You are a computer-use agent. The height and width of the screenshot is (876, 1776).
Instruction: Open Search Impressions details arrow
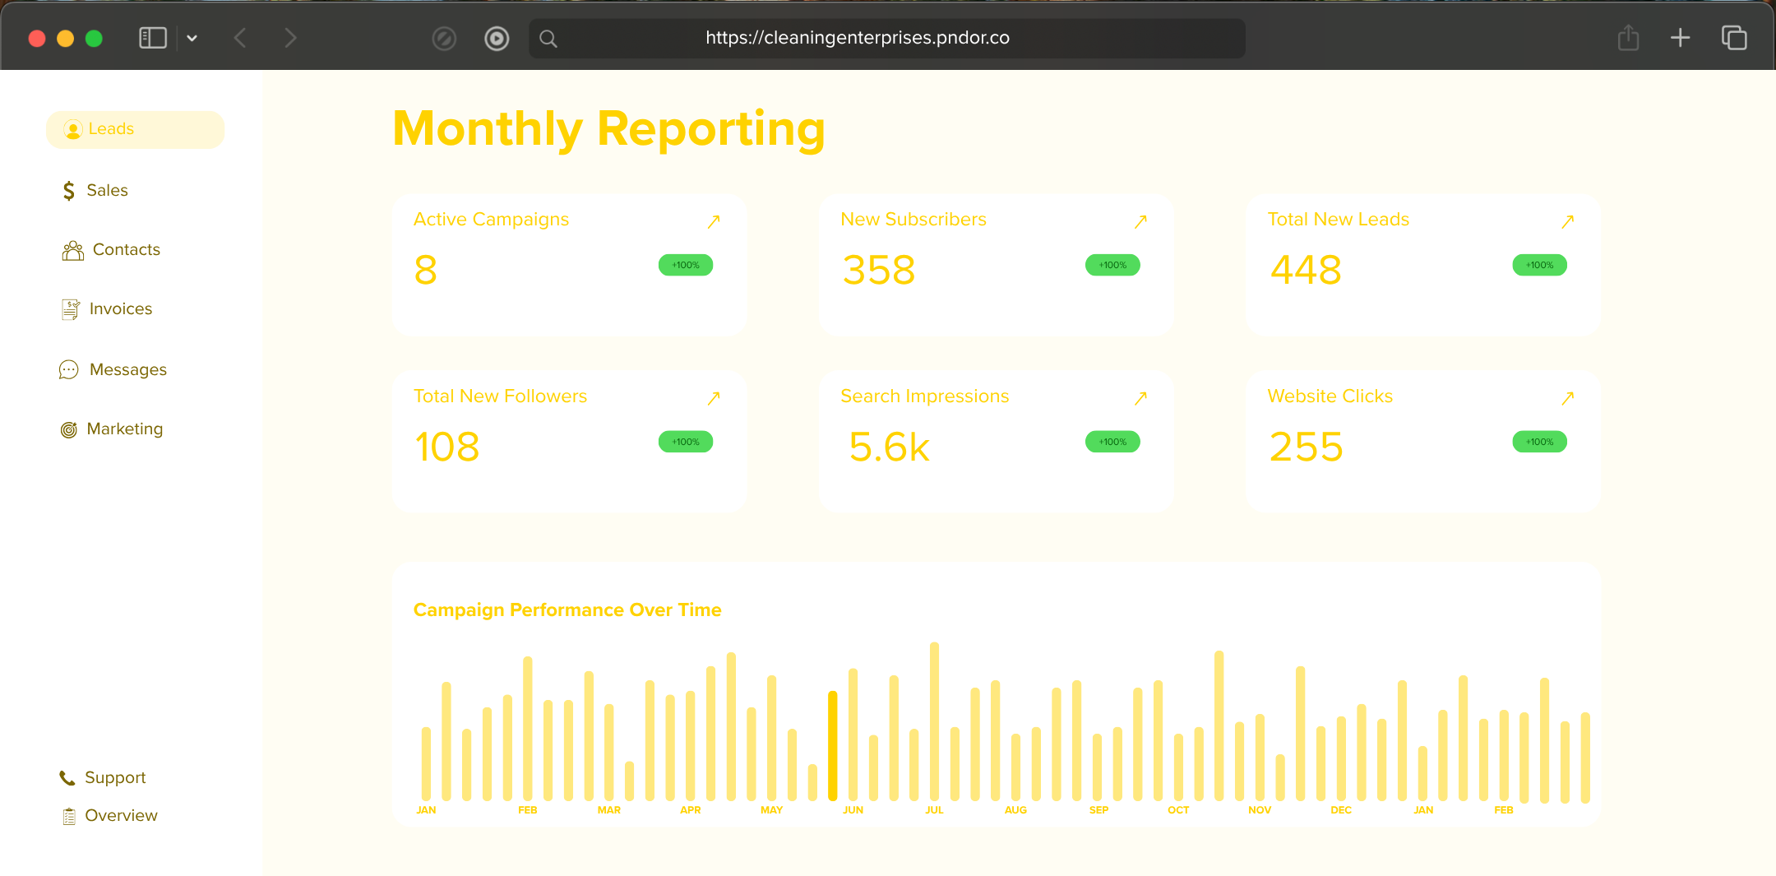pos(1140,398)
